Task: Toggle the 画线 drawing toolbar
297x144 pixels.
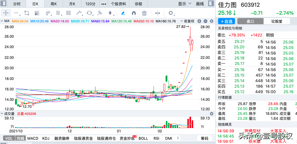Action: tap(200, 4)
